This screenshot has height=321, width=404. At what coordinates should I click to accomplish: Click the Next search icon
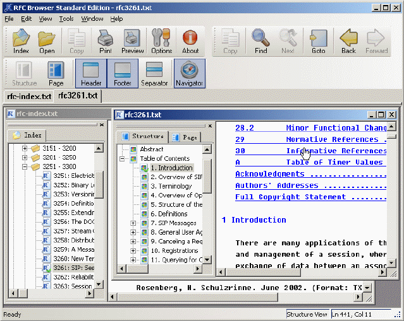point(288,42)
